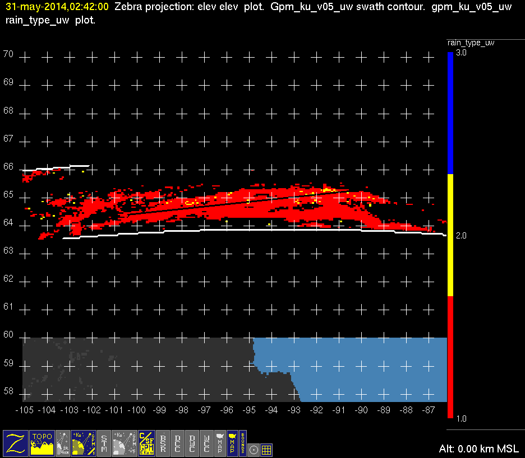Toggle the BOUNDS overlay icon

coord(243,443)
